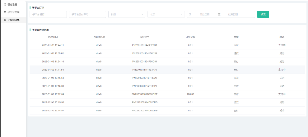Select payment number PN23010311449B203A
The height and width of the screenshot is (137, 308).
pos(145,45)
